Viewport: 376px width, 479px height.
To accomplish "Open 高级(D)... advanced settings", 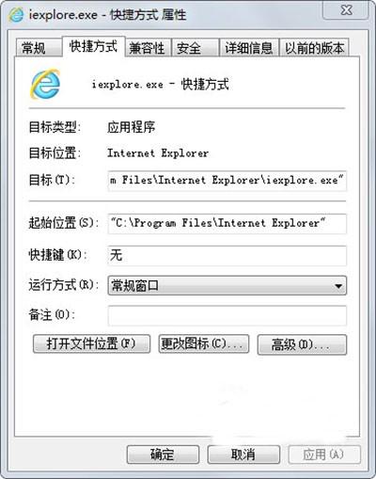I will coord(302,344).
